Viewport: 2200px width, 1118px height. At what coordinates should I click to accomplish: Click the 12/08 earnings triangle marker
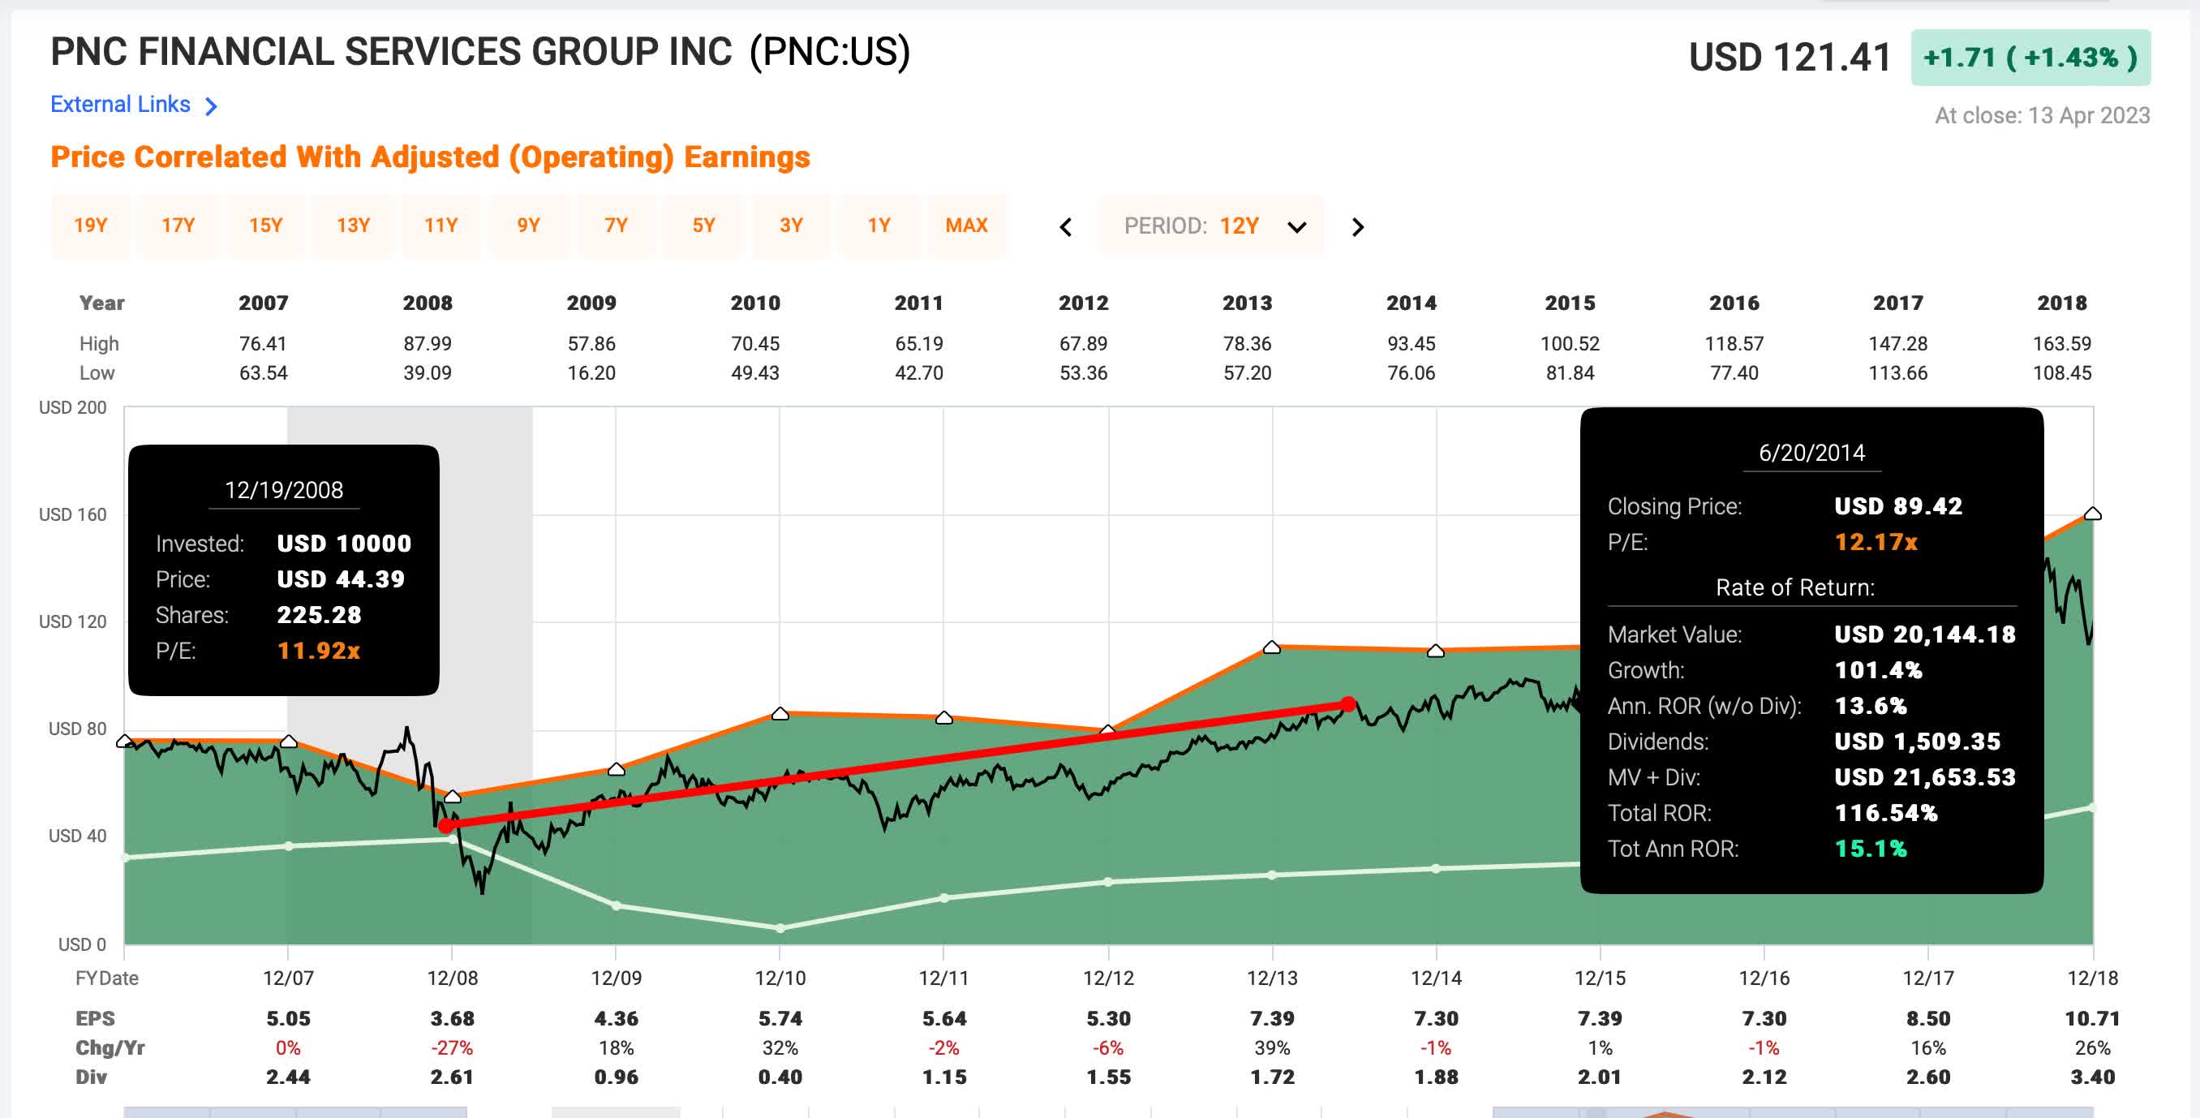(453, 796)
